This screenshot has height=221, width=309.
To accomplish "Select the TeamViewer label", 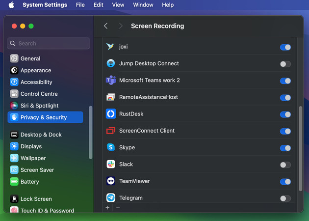I will (x=134, y=181).
